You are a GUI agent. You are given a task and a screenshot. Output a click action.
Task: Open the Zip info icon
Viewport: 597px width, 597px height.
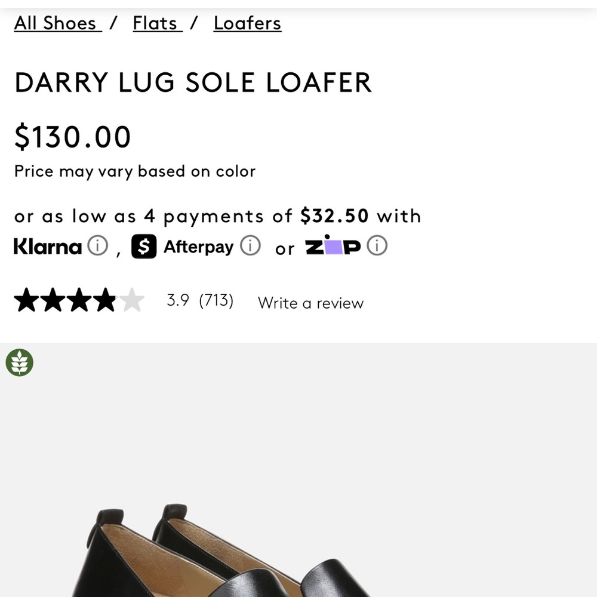click(x=377, y=245)
